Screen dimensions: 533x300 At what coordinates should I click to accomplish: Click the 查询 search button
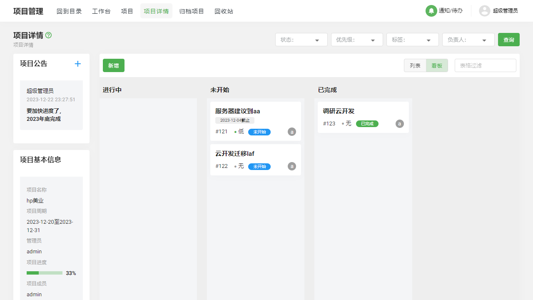pyautogui.click(x=508, y=40)
